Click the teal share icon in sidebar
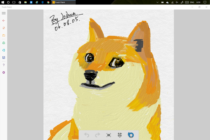The image size is (210, 140). pyautogui.click(x=3, y=50)
